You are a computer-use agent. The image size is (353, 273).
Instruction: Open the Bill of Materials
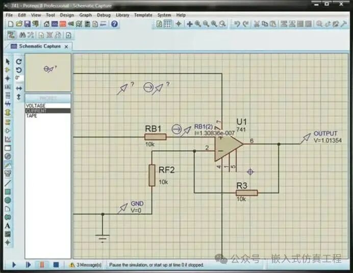[95, 24]
